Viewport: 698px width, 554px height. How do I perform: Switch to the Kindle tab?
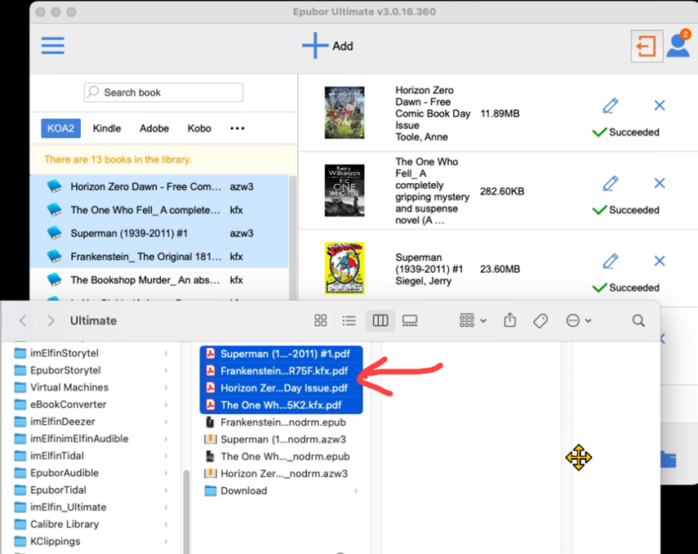pos(107,128)
